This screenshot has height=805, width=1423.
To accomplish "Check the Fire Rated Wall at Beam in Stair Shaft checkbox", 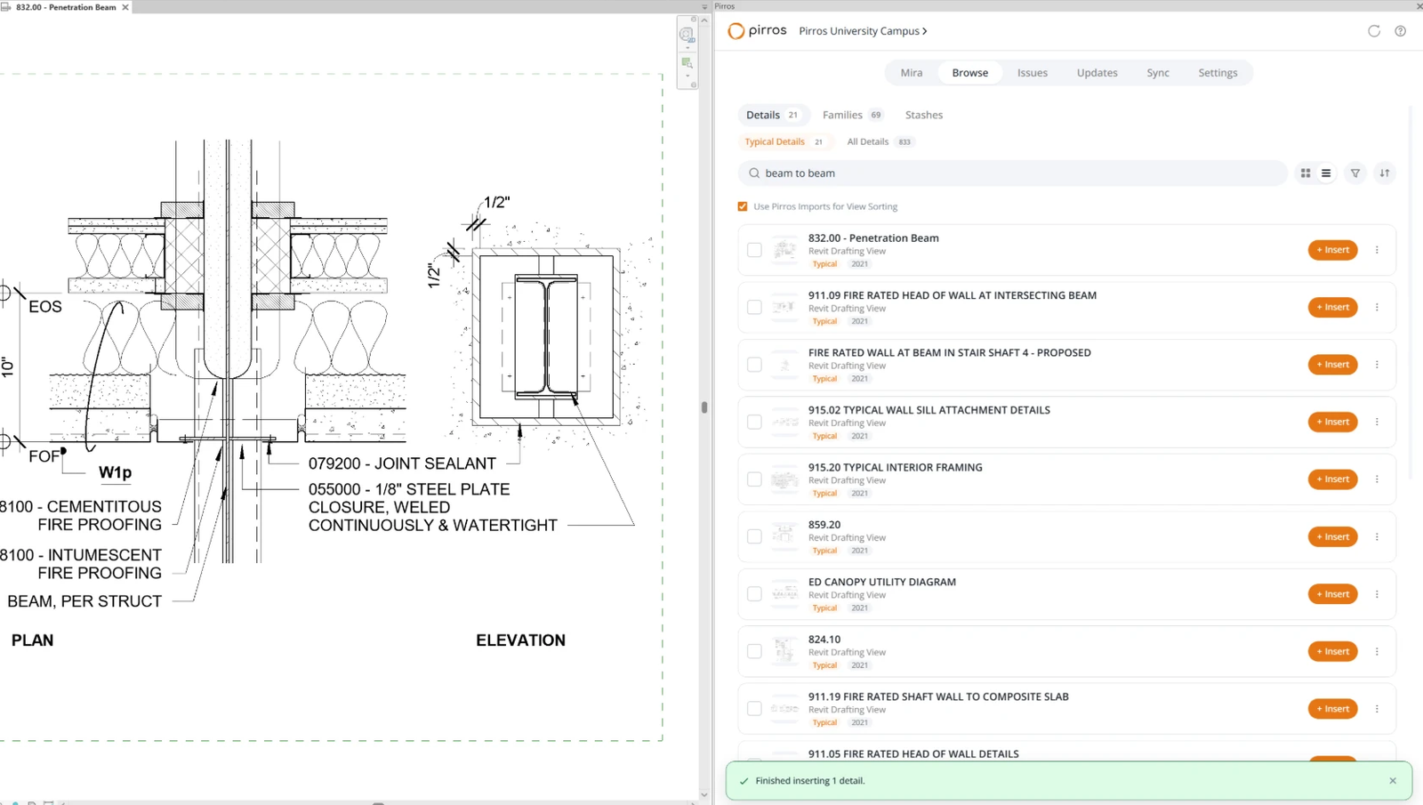I will pyautogui.click(x=754, y=365).
